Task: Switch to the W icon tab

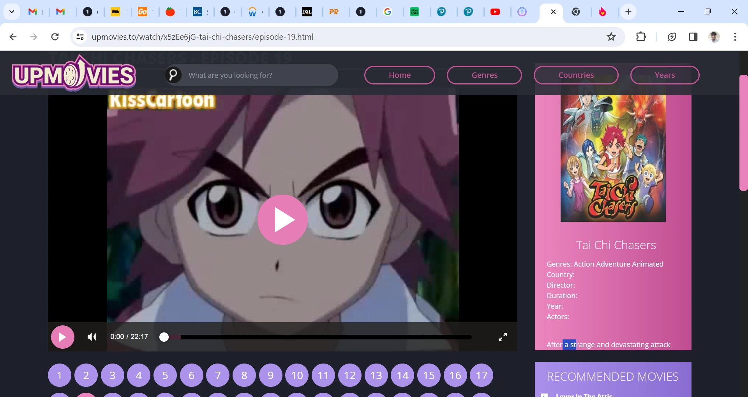Action: 252,12
